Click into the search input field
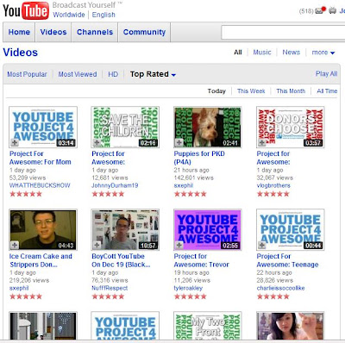345x343 pixels. point(283,32)
